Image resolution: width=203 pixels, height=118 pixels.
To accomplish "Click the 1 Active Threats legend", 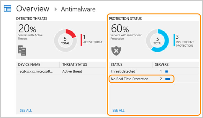I will point(93,40).
